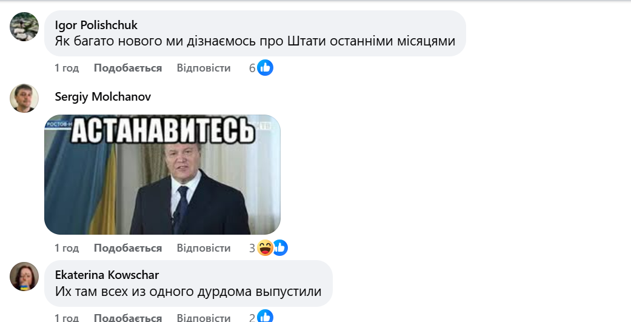Image resolution: width=631 pixels, height=322 pixels.
Task: View thumbs-up reactions on Ekaterina's comment
Action: coord(265,317)
